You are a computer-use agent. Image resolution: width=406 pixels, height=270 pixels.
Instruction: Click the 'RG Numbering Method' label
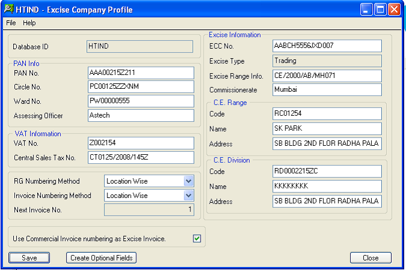click(47, 181)
